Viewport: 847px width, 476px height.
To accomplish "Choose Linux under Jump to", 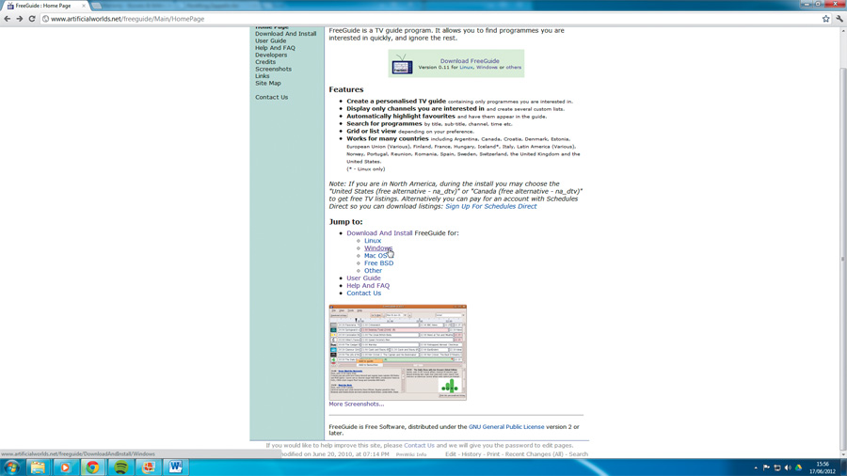I will click(x=372, y=241).
